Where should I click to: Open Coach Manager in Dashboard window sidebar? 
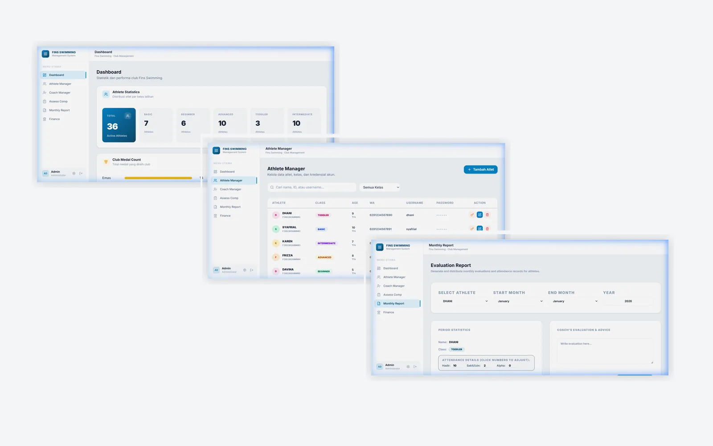click(x=63, y=93)
